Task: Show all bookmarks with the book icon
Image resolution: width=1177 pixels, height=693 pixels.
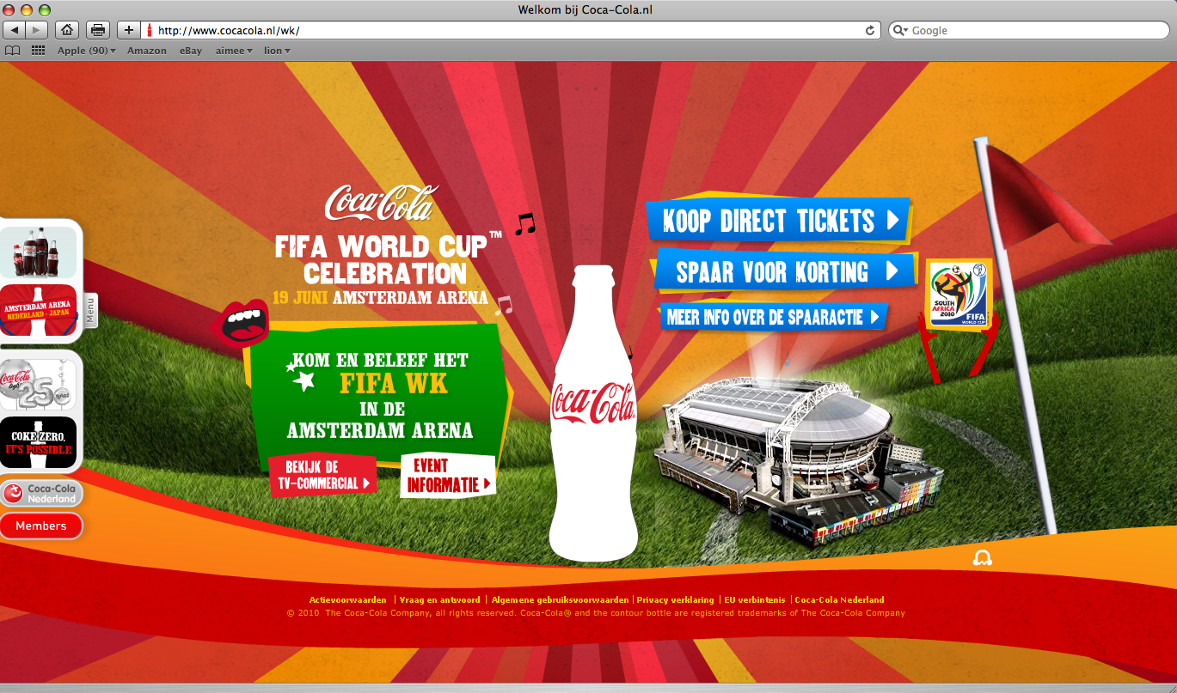Action: [x=12, y=51]
